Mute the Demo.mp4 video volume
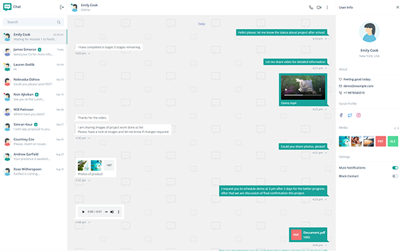The width and height of the screenshot is (403, 252). [300, 90]
